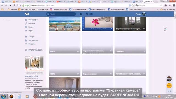Switch to the МАС browser tab
This screenshot has width=176, height=99.
(x=137, y=2)
